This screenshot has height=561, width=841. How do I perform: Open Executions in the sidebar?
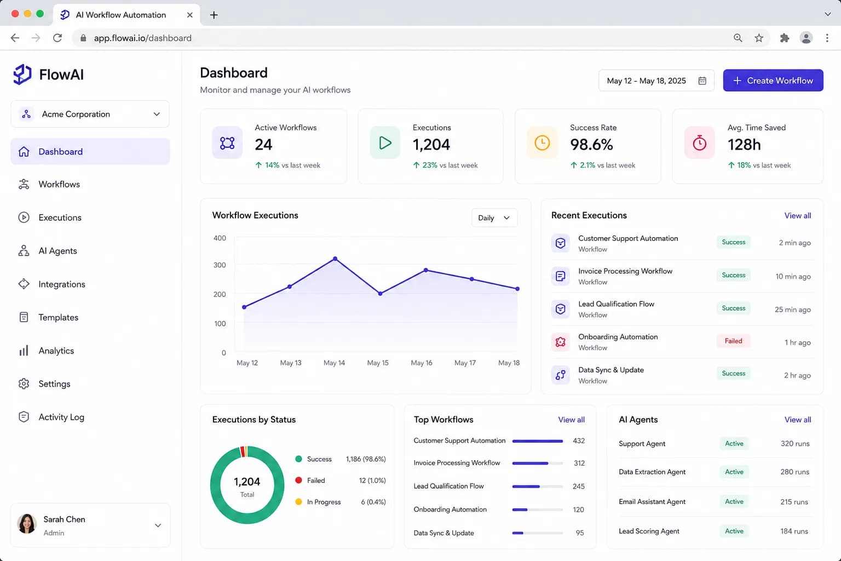(x=90, y=217)
